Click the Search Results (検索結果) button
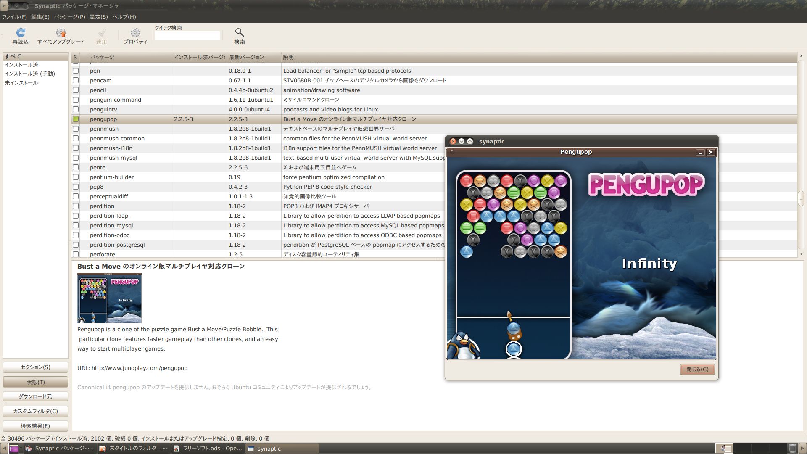The width and height of the screenshot is (807, 454). tap(35, 426)
